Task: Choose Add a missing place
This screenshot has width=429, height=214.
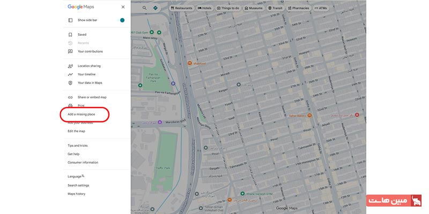Action: tap(82, 114)
